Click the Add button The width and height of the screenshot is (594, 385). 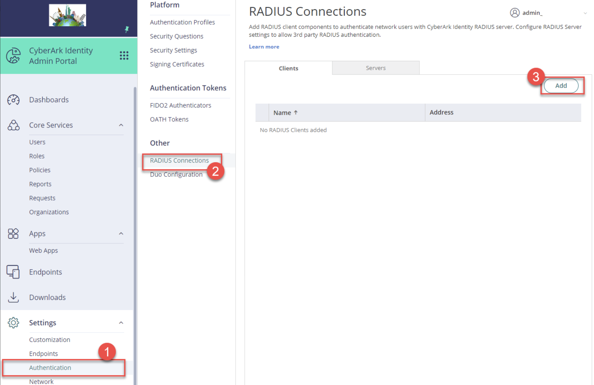tap(561, 86)
